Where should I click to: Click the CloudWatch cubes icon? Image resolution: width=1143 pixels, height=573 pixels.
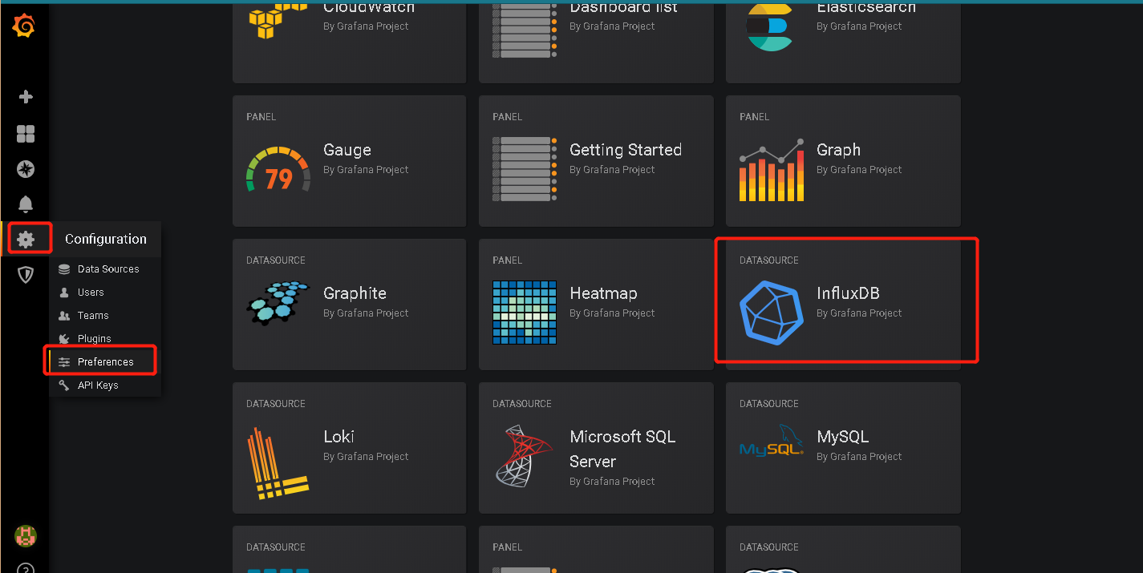tap(278, 20)
